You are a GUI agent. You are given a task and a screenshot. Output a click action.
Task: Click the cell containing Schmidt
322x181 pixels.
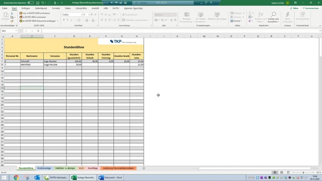tap(32, 61)
